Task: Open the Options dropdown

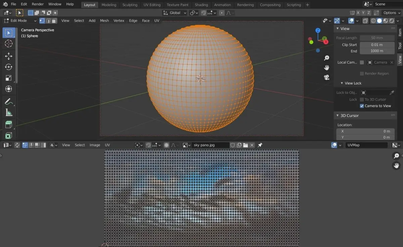Action: [x=392, y=13]
